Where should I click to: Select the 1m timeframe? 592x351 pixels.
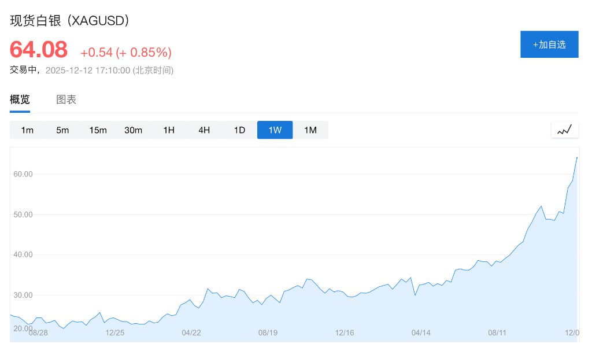(x=27, y=130)
